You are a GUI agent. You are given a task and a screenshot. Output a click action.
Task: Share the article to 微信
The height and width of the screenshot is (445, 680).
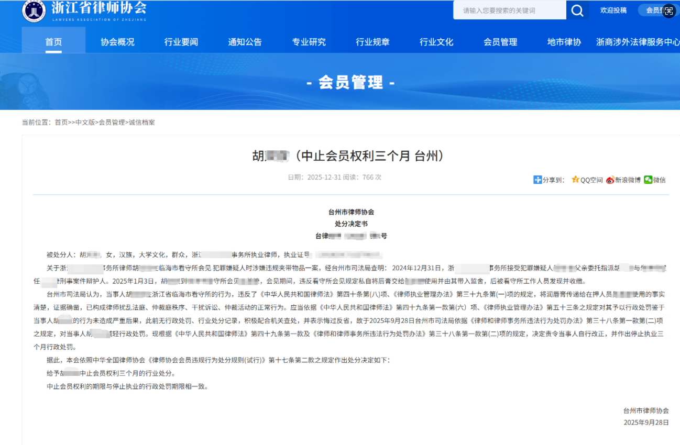coord(655,180)
